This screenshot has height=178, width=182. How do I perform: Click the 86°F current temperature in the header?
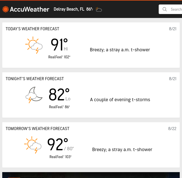click(90, 9)
